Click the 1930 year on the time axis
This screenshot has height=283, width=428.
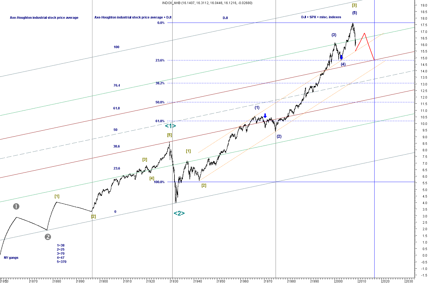click(x=174, y=281)
